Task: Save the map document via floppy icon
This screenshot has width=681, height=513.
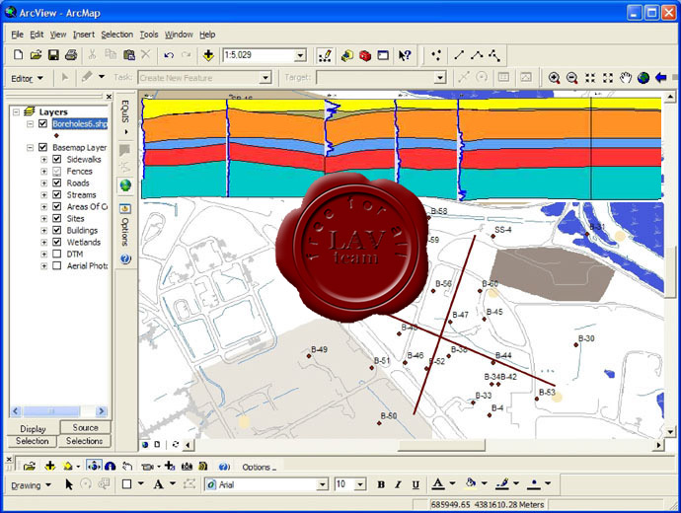Action: click(x=53, y=55)
